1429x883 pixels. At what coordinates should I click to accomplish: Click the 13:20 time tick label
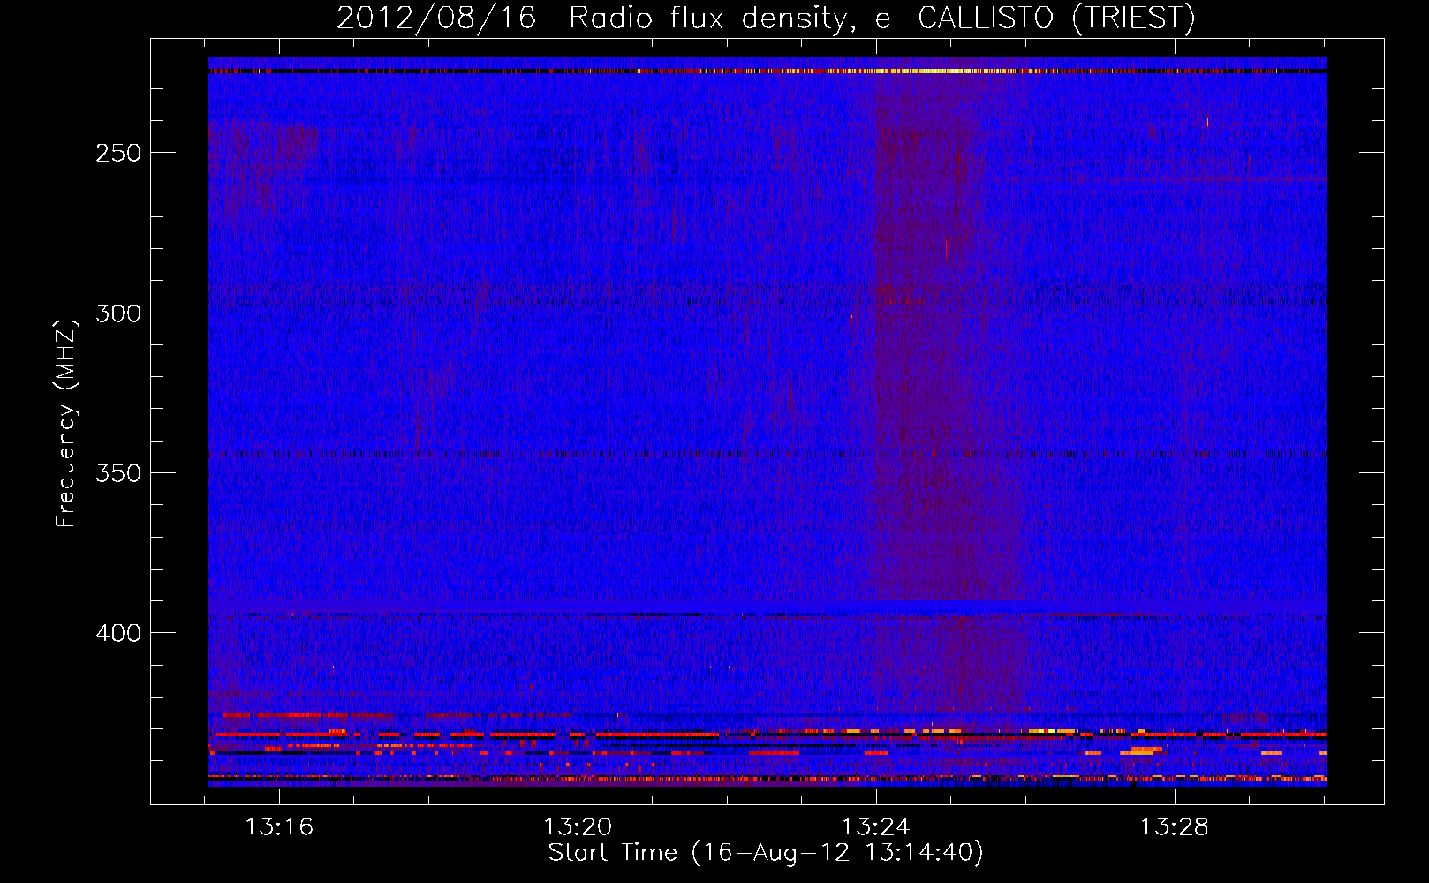tap(578, 827)
